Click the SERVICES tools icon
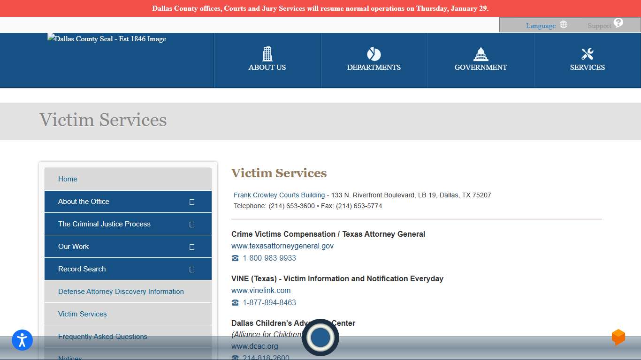 (588, 53)
